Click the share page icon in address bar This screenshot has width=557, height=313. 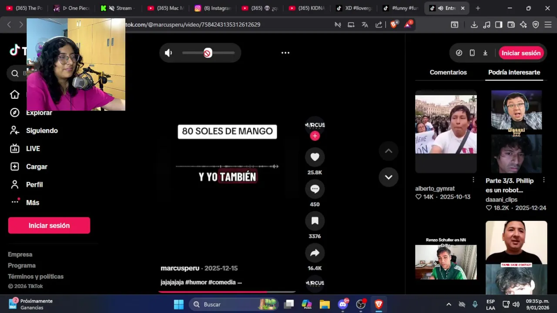pyautogui.click(x=379, y=25)
